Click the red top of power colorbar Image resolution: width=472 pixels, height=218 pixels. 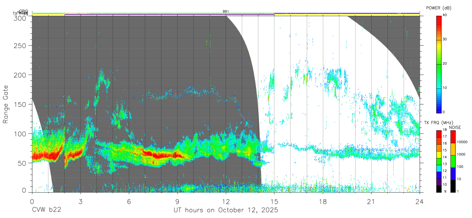click(x=439, y=21)
